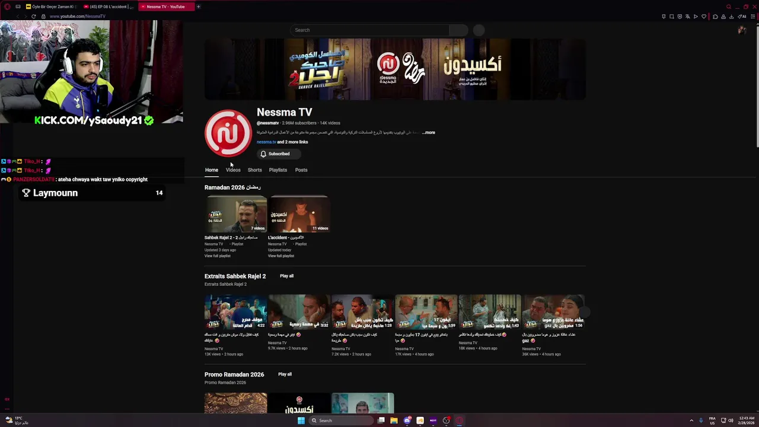Play the 1:43 extract video thumbnail
This screenshot has height=427, width=759.
(489, 312)
